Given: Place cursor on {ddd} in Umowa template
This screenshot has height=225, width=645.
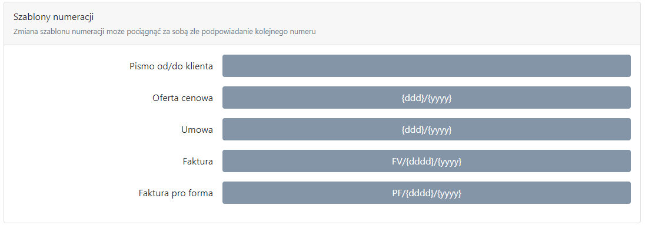Looking at the screenshot, I should coord(413,130).
